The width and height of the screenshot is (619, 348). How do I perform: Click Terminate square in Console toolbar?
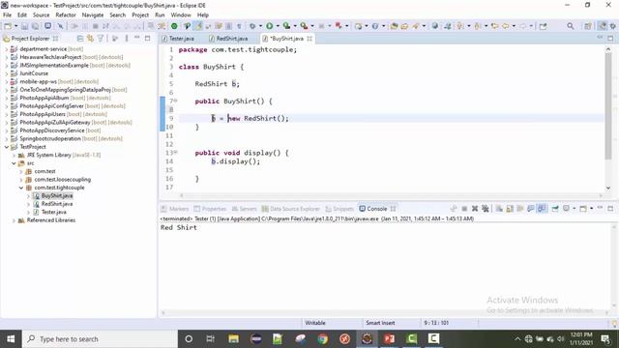point(464,209)
